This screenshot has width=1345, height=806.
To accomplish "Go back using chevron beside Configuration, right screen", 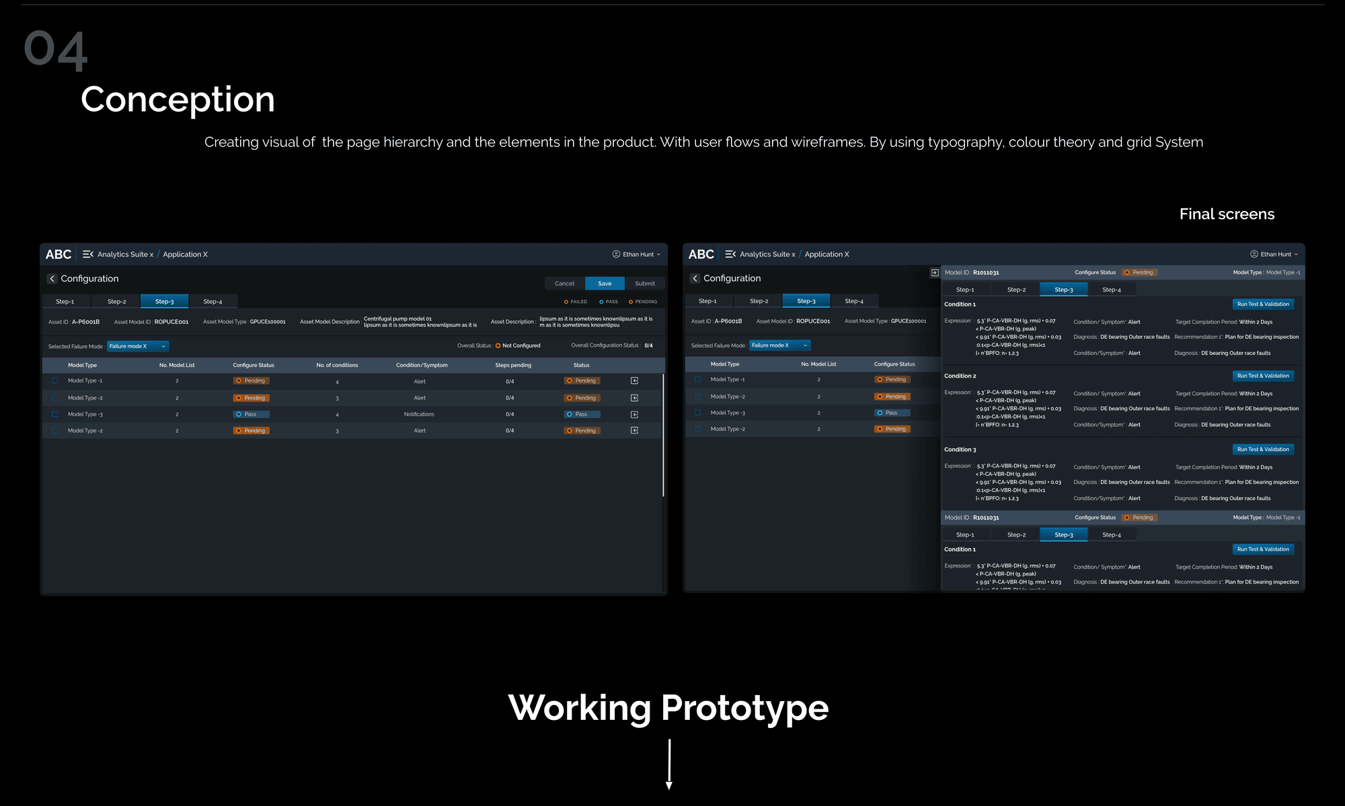I will (695, 278).
